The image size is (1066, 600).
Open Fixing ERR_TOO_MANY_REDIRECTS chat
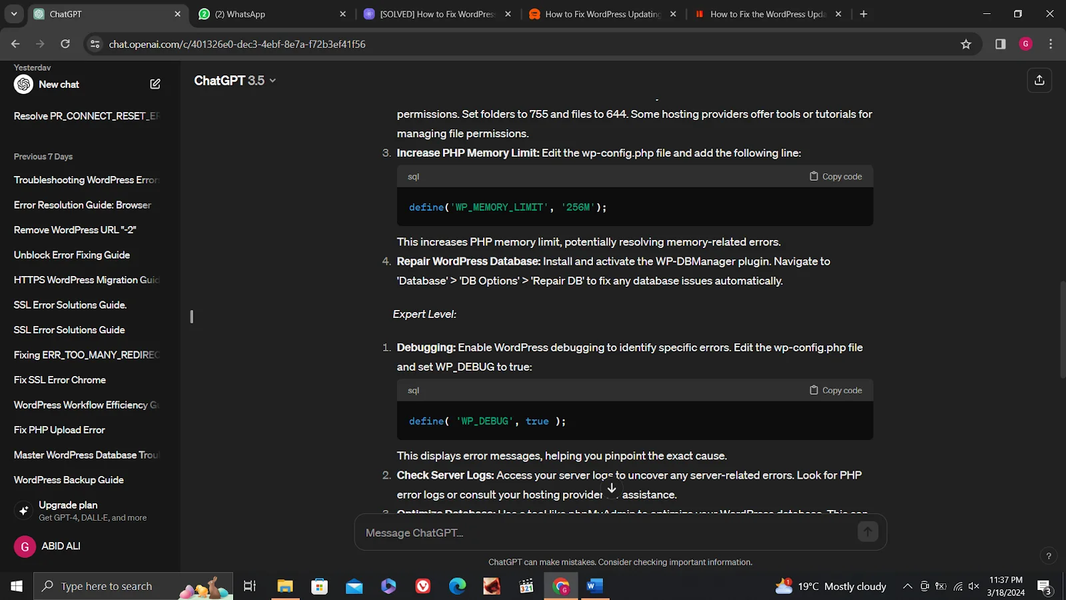click(87, 355)
